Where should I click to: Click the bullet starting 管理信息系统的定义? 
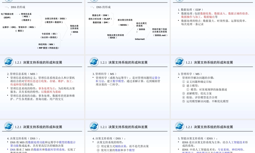(x=43, y=81)
